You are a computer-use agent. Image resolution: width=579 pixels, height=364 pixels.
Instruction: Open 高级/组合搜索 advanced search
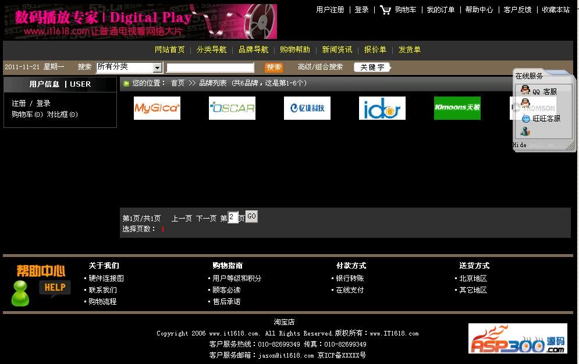(x=320, y=67)
